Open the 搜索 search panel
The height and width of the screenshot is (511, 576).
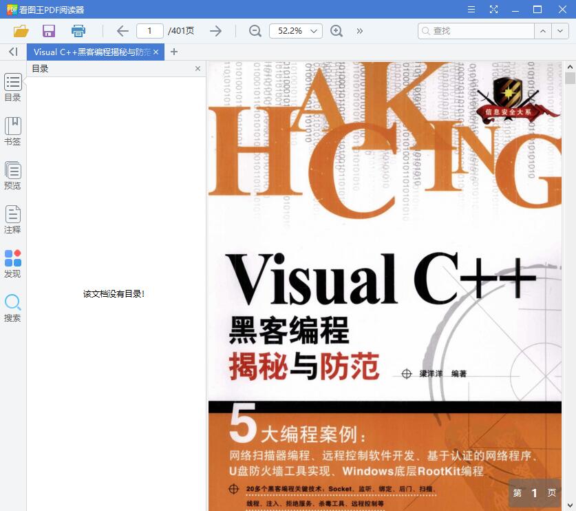13,308
